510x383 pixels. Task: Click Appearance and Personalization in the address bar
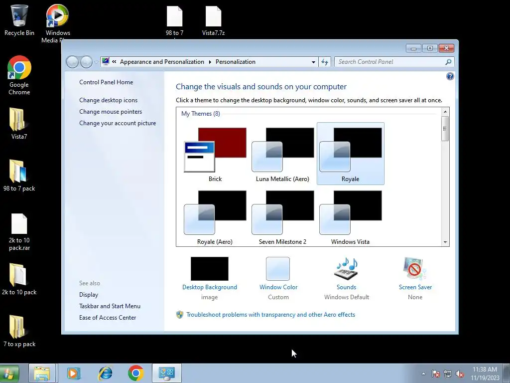pos(162,62)
